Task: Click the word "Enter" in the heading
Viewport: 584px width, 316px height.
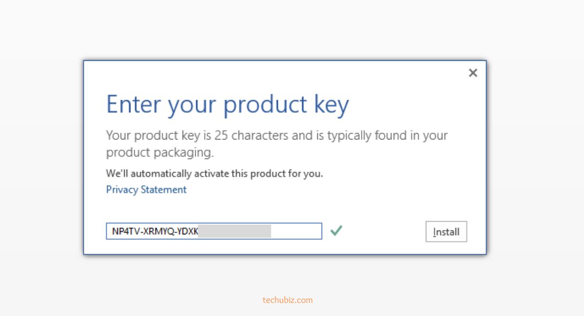Action: [133, 104]
